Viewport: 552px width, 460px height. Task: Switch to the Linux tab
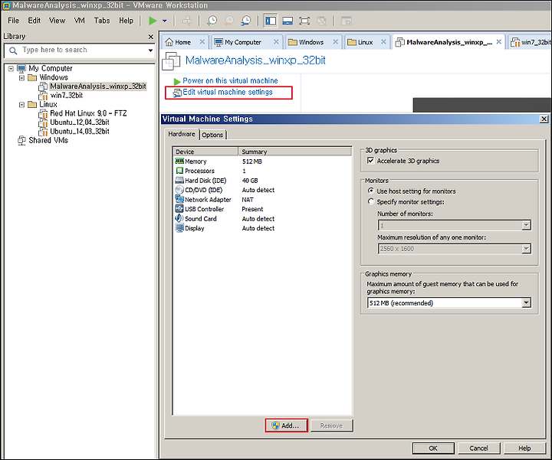(x=365, y=42)
